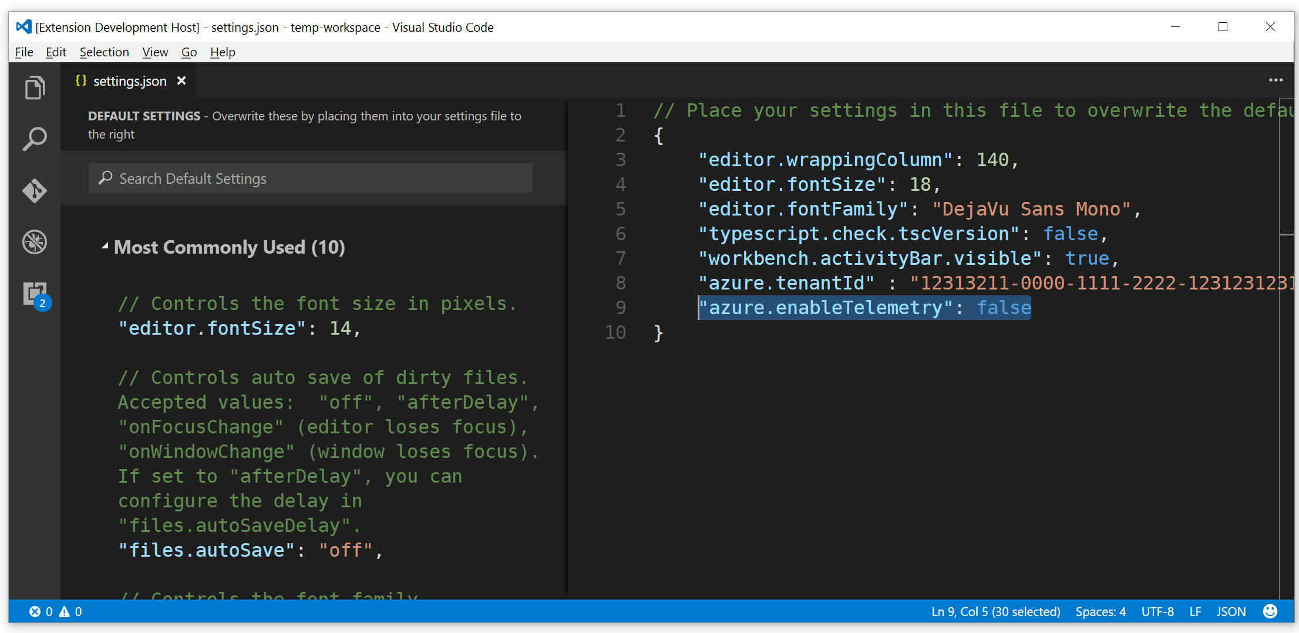Click "editor.fontSize": 14 default setting
This screenshot has width=1299, height=633.
pyautogui.click(x=240, y=328)
